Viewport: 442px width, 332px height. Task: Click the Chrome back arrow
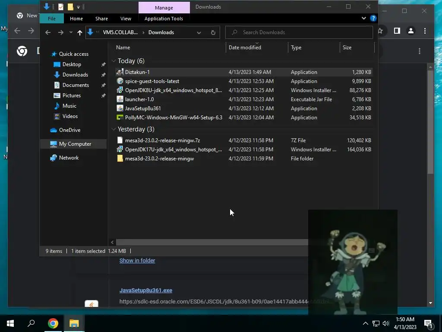17,31
